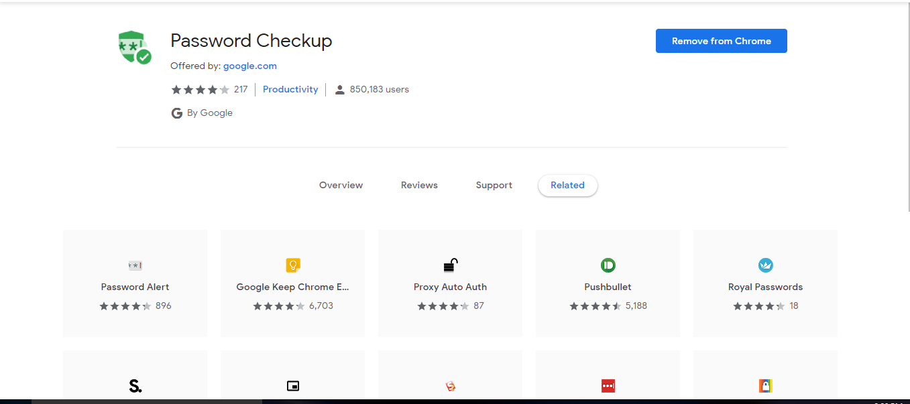
Task: Click the 18 rating count for Royal Passwords
Action: click(794, 306)
